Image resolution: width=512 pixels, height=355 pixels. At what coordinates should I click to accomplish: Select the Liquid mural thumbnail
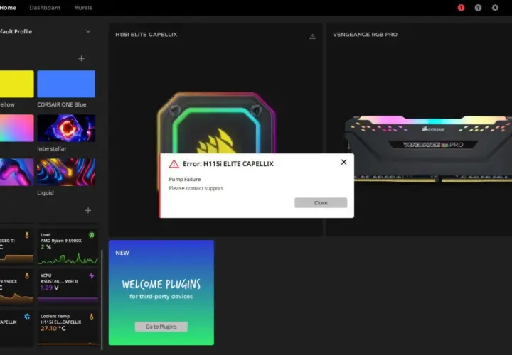pos(66,172)
